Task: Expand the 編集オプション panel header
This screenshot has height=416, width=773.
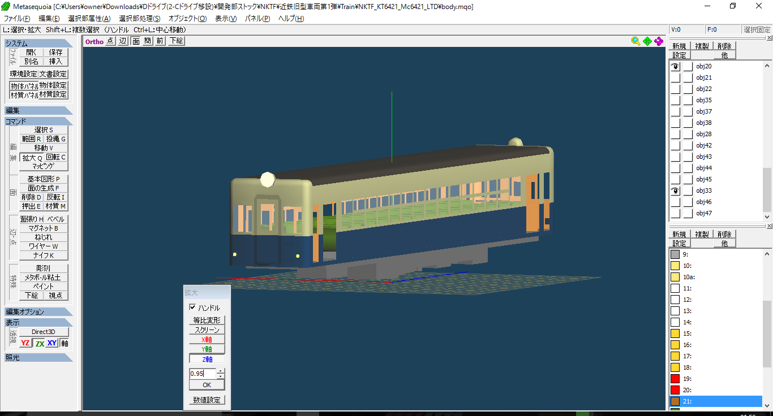Action: 38,312
